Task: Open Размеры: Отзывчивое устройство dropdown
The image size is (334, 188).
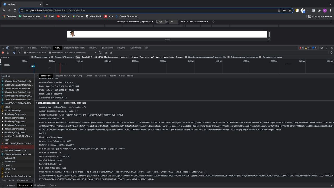Action: [135, 22]
